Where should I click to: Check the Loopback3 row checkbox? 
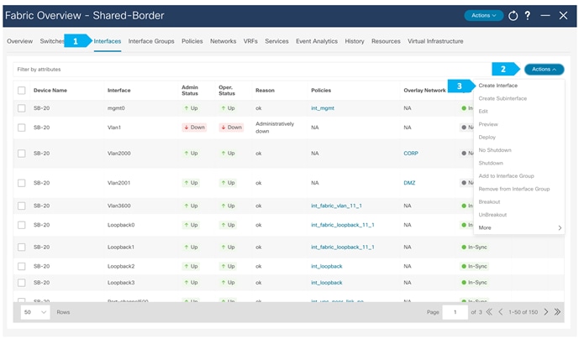coord(22,283)
